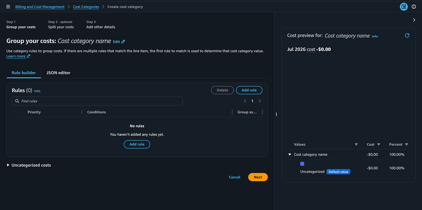This screenshot has height=210, width=422.
Task: Click the blue Uncategorized color swatch
Action: [x=302, y=164]
